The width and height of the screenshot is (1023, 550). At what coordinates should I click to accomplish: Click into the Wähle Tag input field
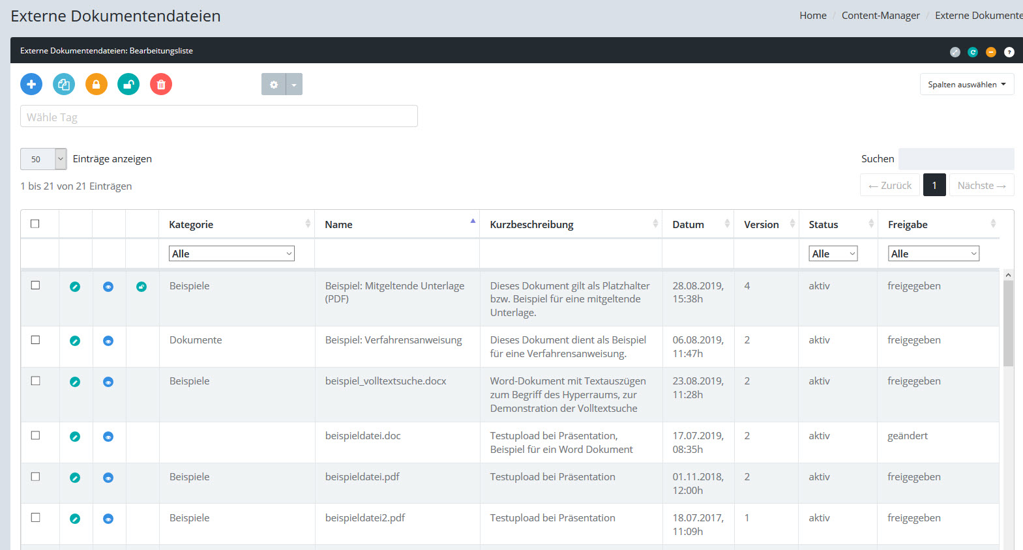218,117
